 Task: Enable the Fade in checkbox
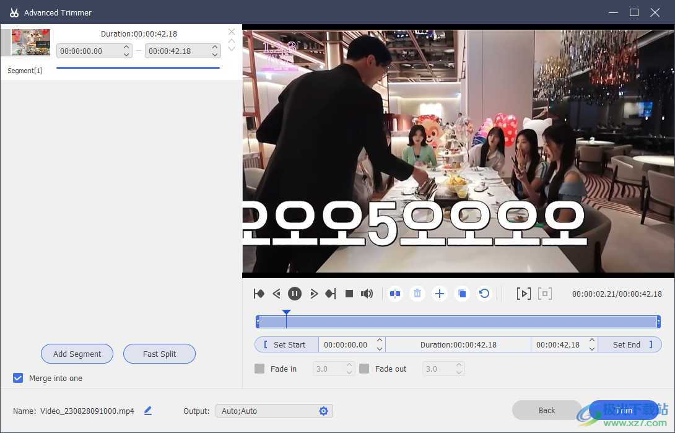(259, 369)
